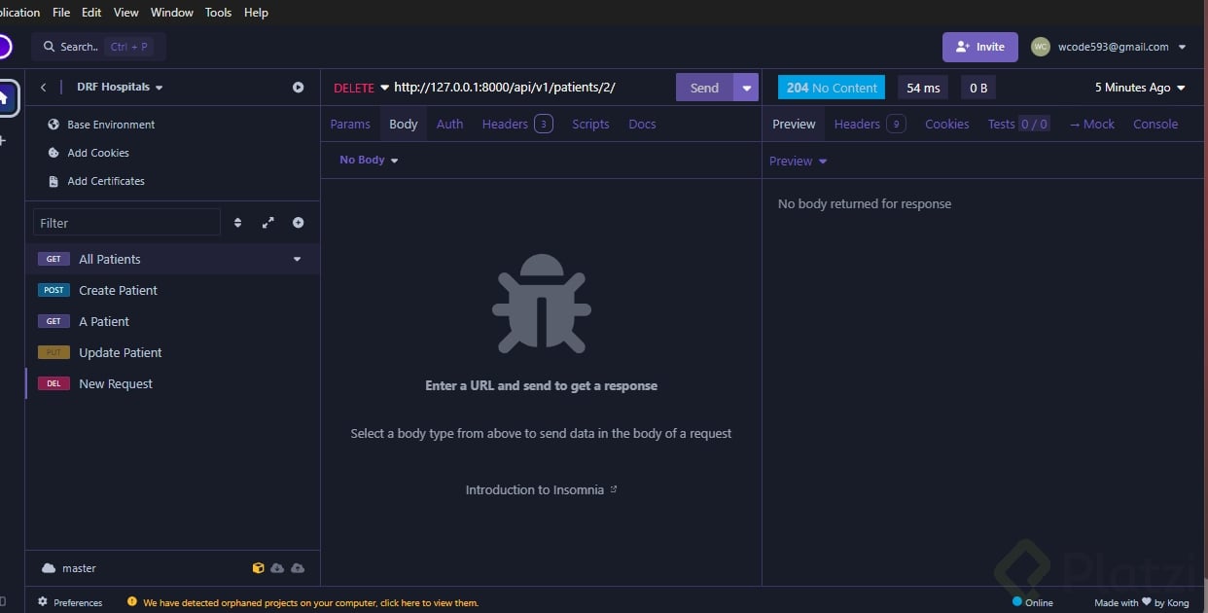Open the DRF Hospitals collection dropdown
Viewport: 1208px width, 613px height.
click(120, 87)
